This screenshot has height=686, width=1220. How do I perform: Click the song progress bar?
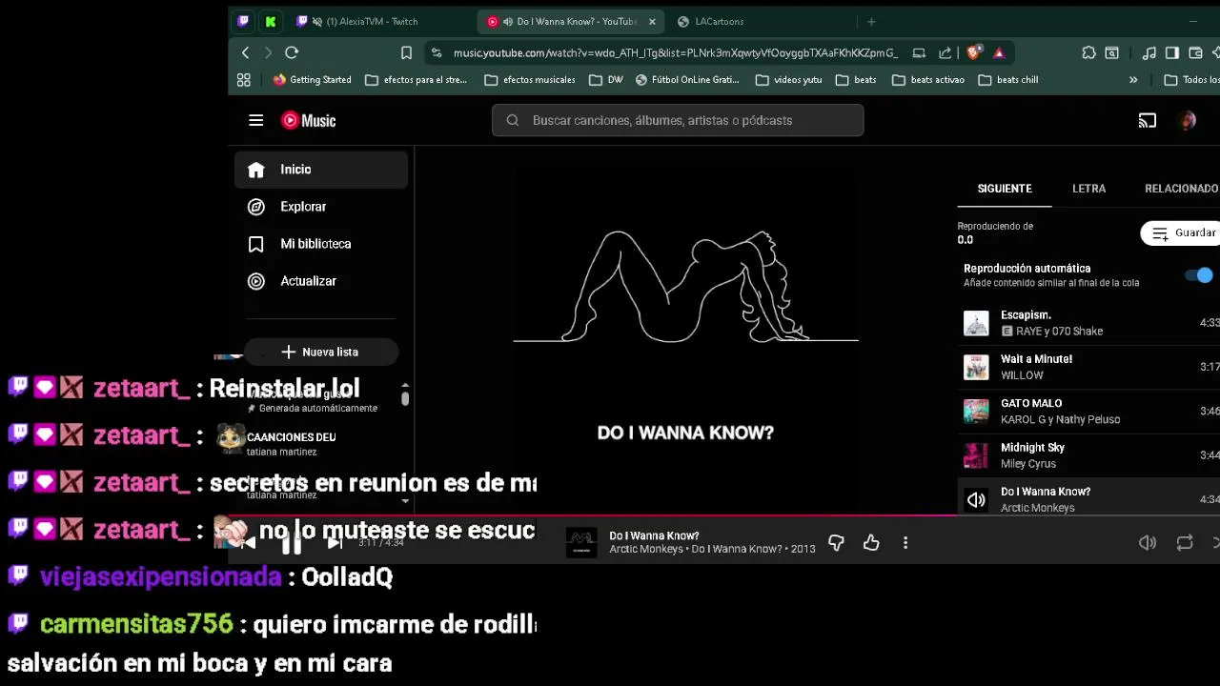click(724, 517)
